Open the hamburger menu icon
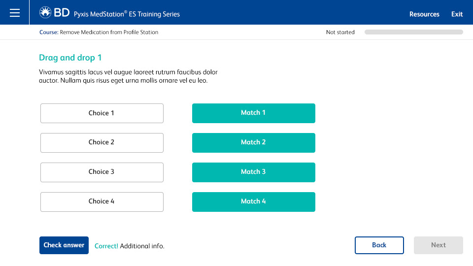 (x=14, y=13)
